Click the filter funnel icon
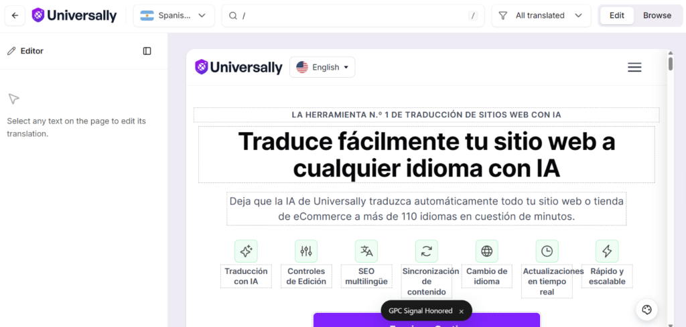The height and width of the screenshot is (327, 686). pos(503,16)
